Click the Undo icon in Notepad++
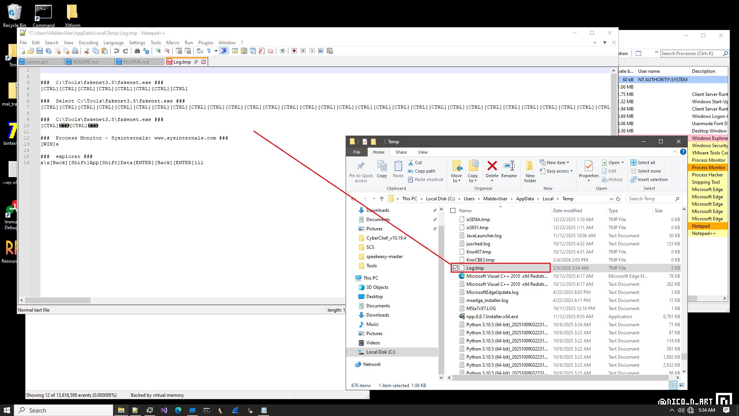 116,51
